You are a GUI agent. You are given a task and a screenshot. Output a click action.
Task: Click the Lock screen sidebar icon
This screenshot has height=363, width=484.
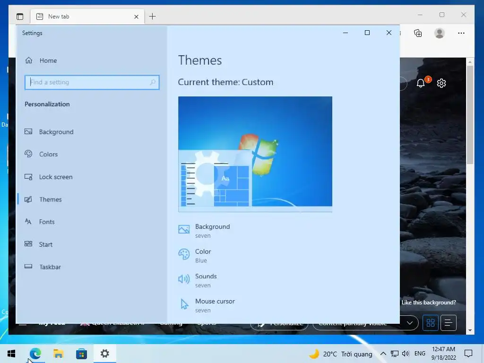pyautogui.click(x=28, y=177)
